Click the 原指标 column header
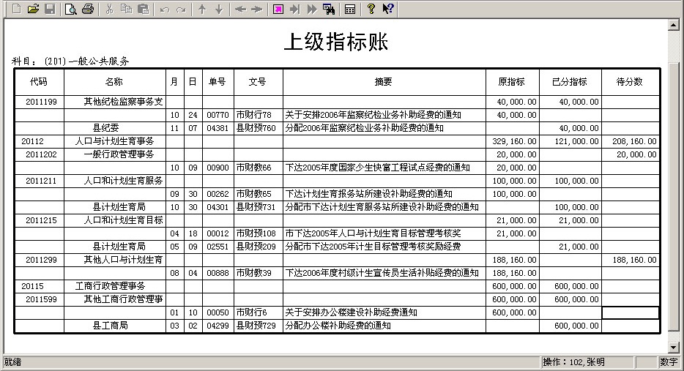 [x=512, y=82]
